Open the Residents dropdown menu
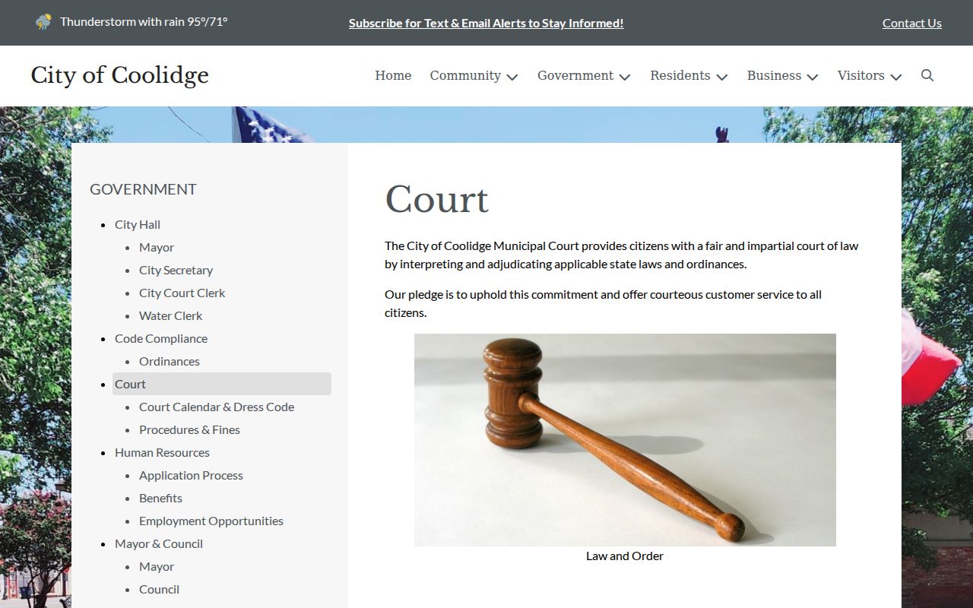The height and width of the screenshot is (608, 973). tap(689, 75)
